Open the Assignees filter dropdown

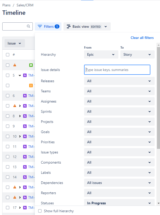click(x=119, y=101)
